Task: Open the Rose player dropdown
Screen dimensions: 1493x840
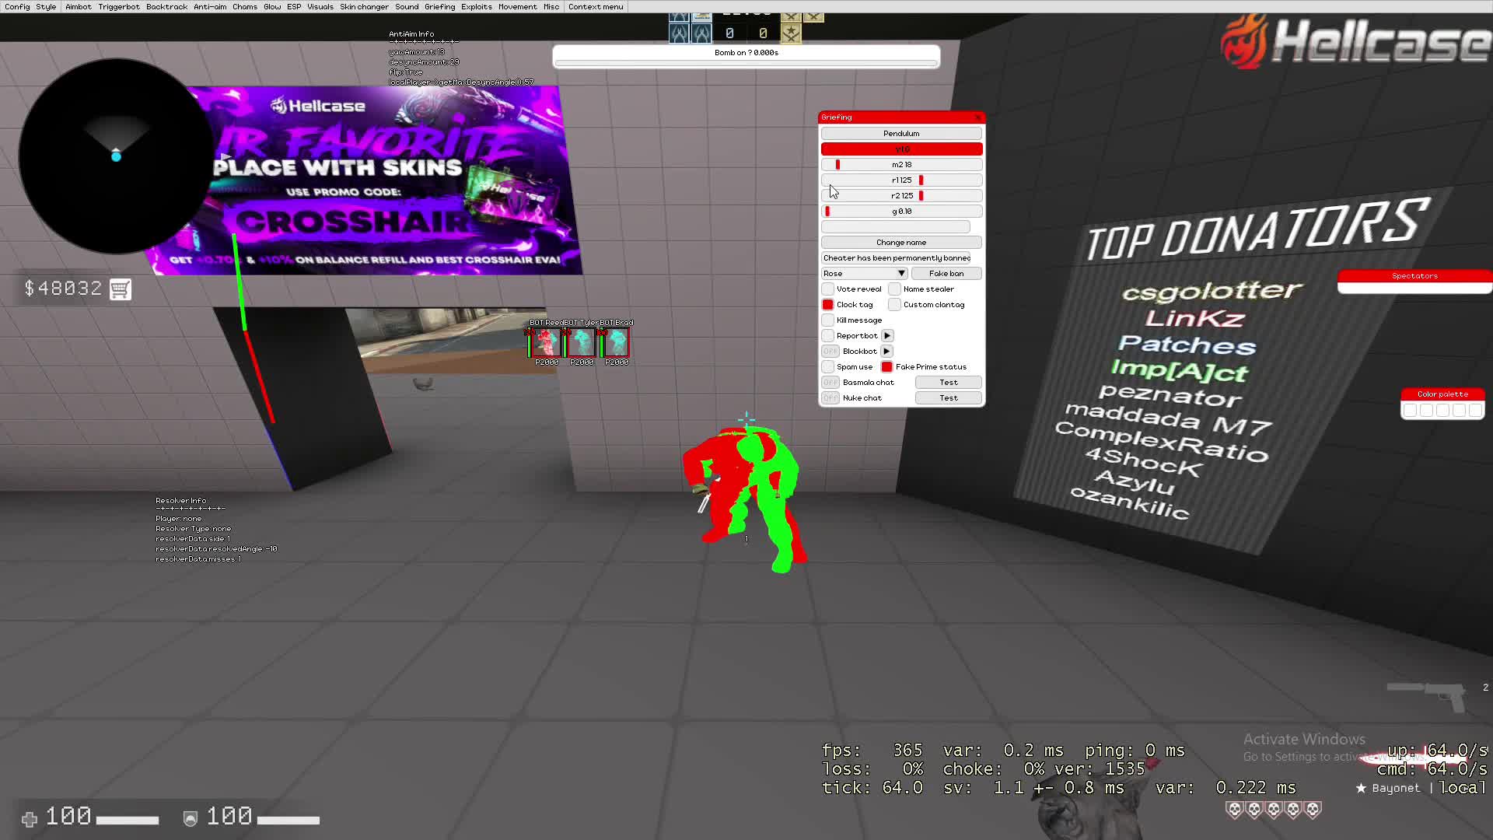Action: click(865, 274)
